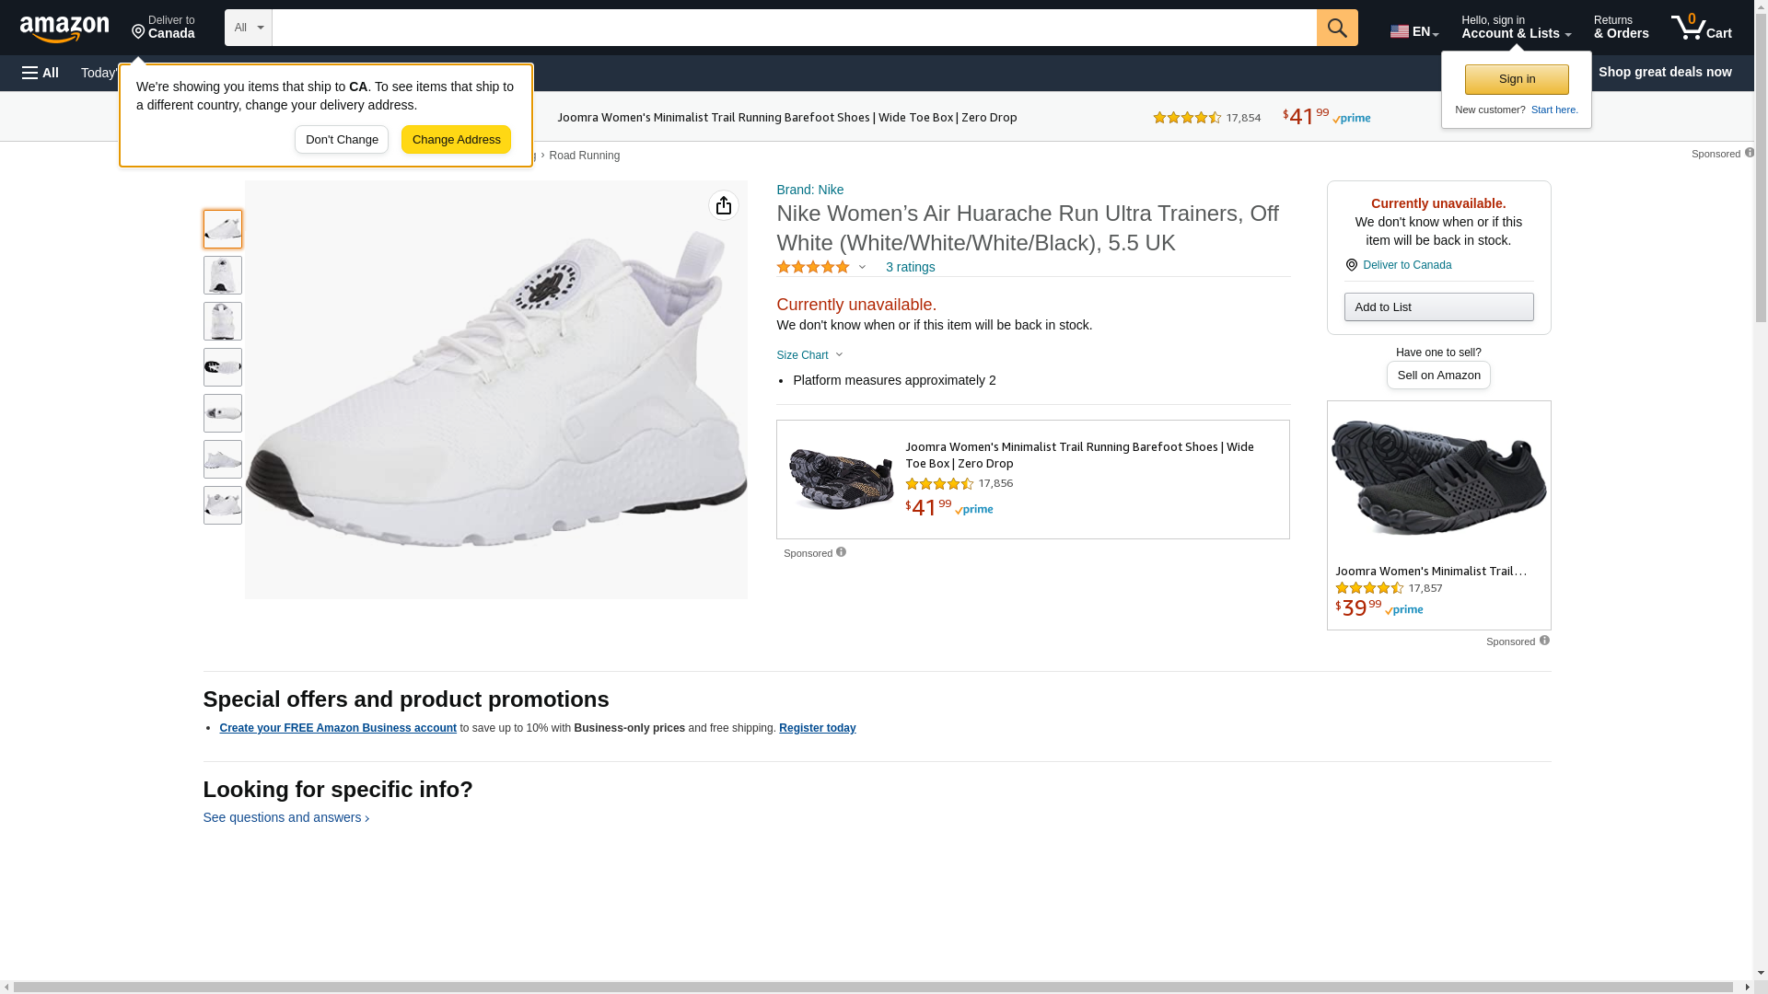The image size is (1768, 994).
Task: Click Don't Change button
Action: point(342,140)
